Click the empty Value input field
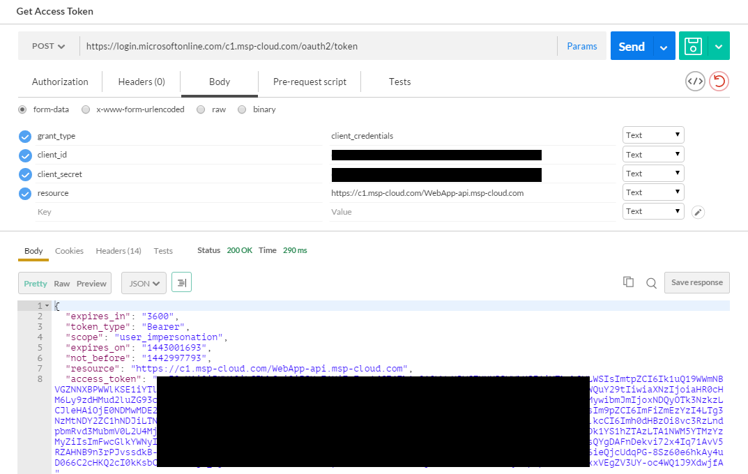 pos(472,212)
